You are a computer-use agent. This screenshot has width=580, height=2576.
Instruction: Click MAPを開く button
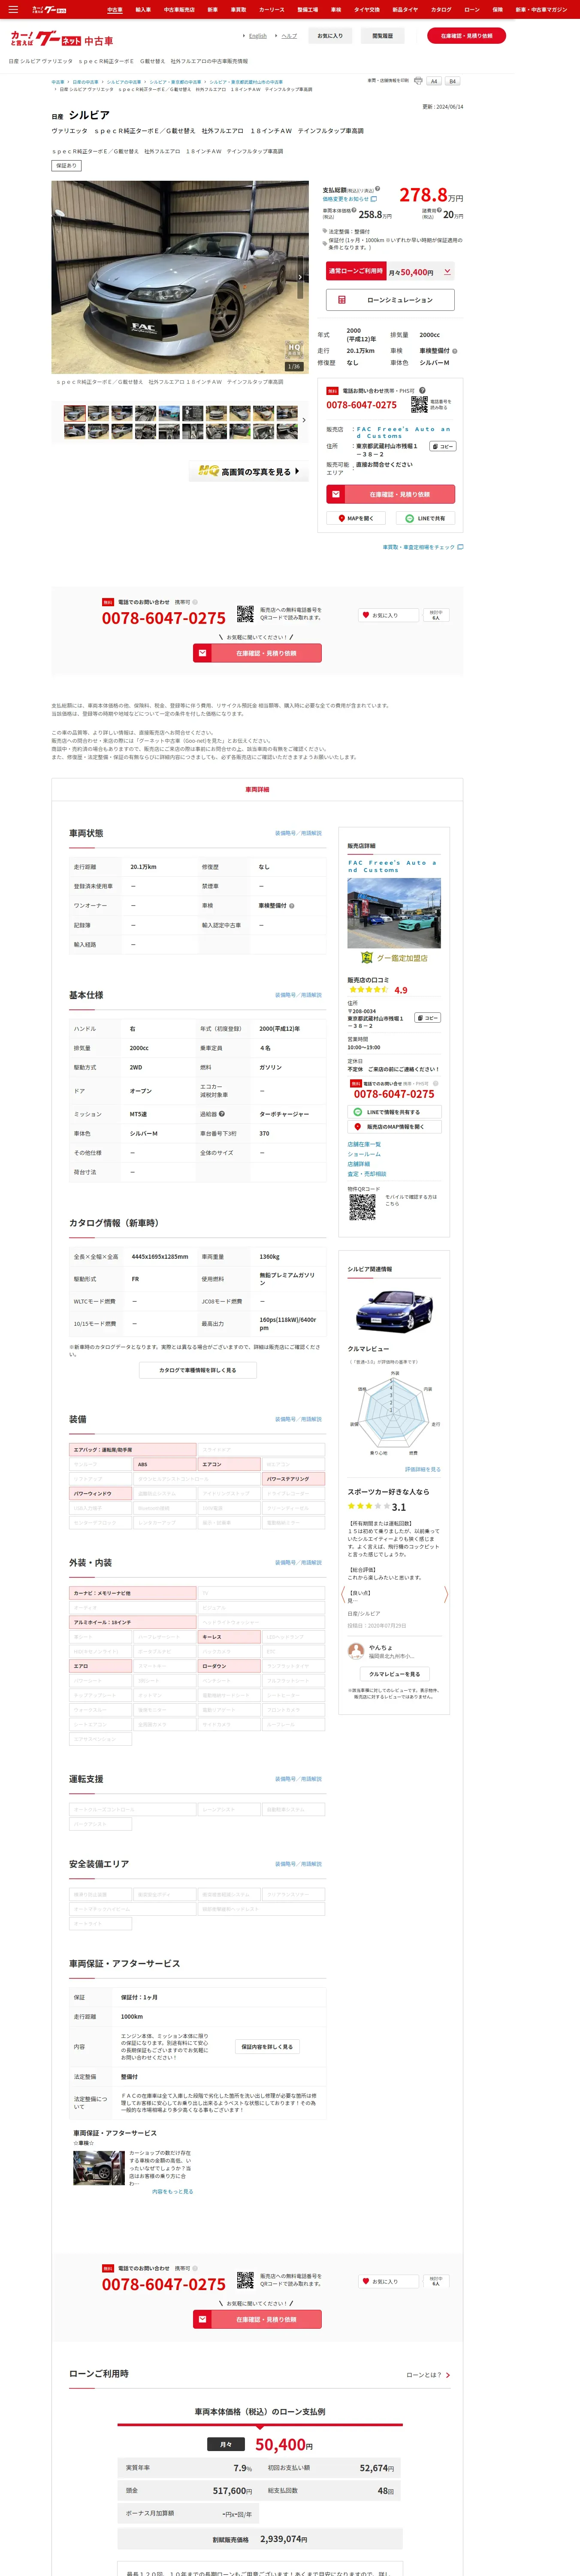356,518
